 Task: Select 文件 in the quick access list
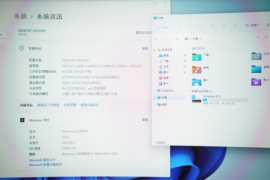[164, 67]
